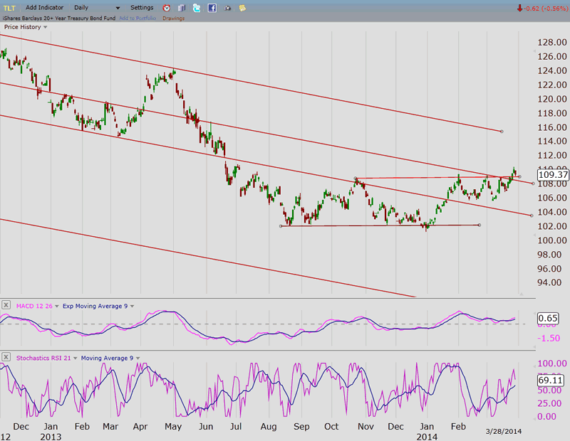Click the Add to Portfolio link

(137, 18)
